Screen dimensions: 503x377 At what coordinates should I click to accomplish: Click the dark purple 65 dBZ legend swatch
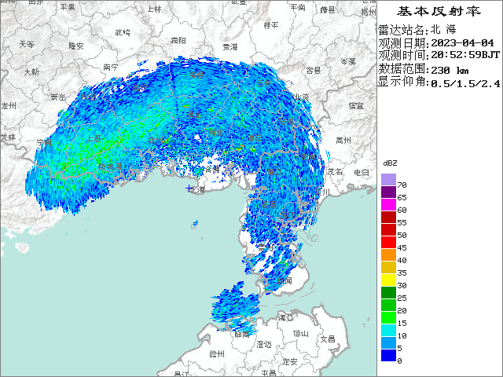[x=388, y=192]
